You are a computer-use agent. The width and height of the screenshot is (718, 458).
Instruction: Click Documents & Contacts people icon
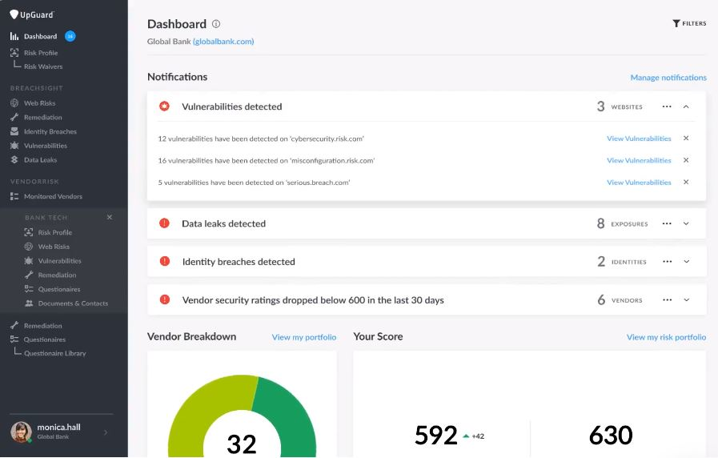tap(29, 303)
